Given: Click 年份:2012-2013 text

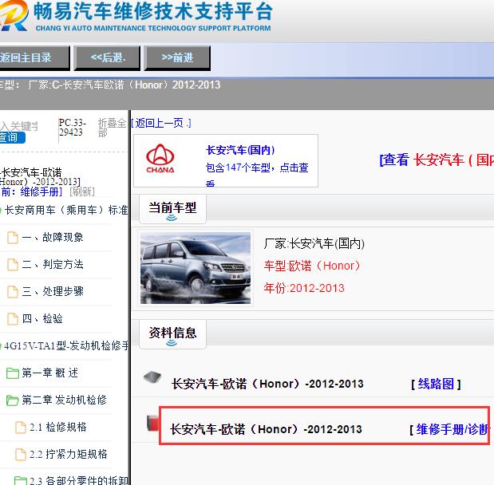Looking at the screenshot, I should [304, 288].
